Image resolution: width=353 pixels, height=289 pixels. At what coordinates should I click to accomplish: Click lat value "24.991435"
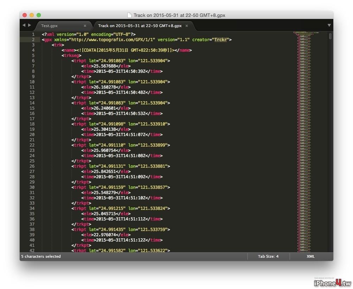click(x=112, y=229)
